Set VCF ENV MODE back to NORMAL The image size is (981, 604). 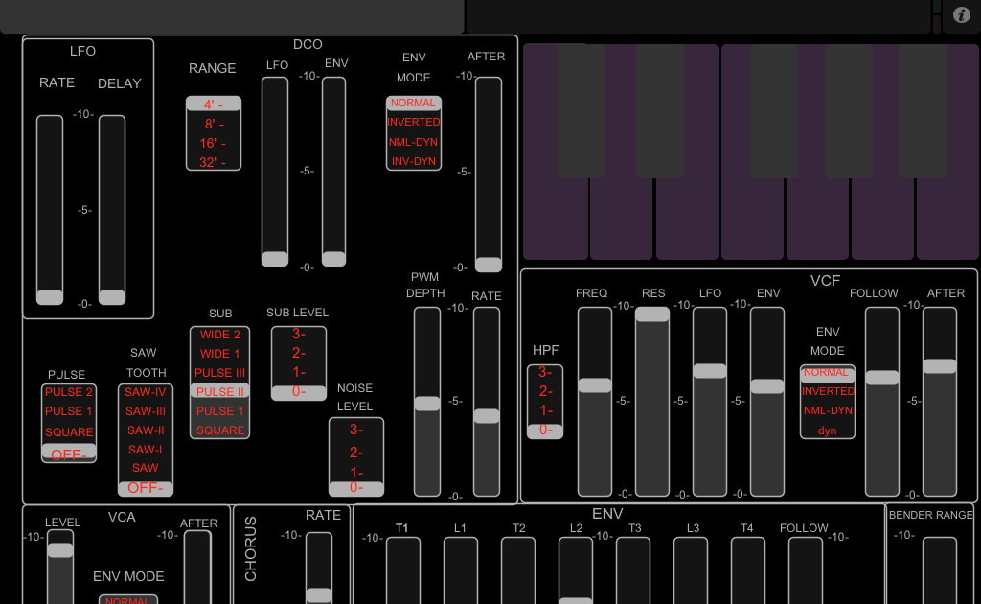pyautogui.click(x=827, y=373)
